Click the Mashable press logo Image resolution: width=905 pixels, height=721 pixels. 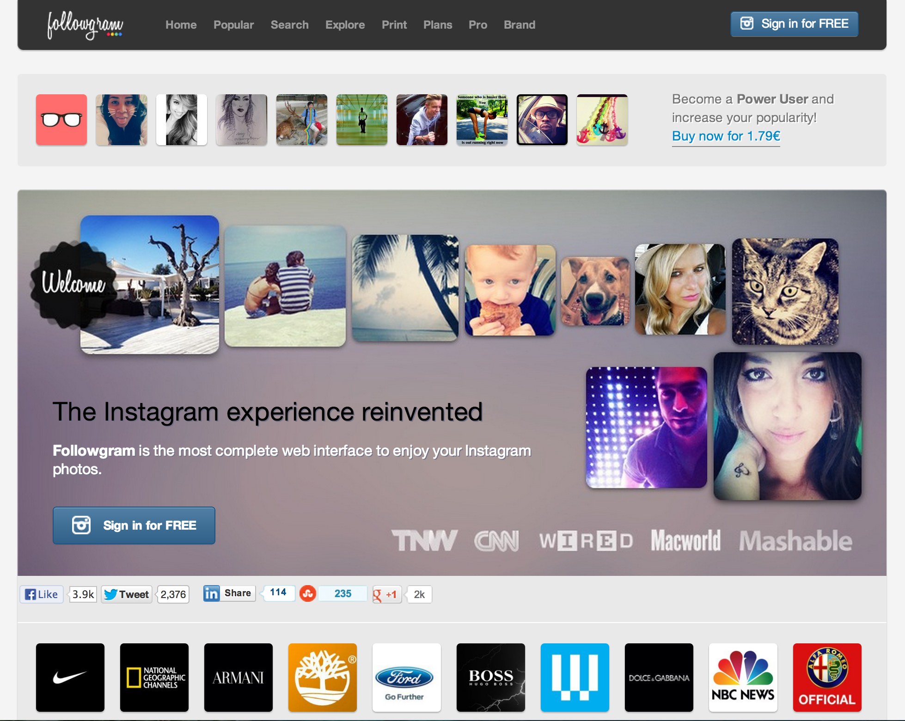click(795, 540)
